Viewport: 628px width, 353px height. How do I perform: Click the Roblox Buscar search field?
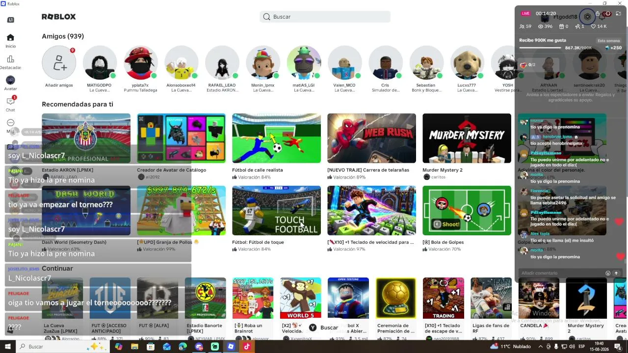pos(325,17)
